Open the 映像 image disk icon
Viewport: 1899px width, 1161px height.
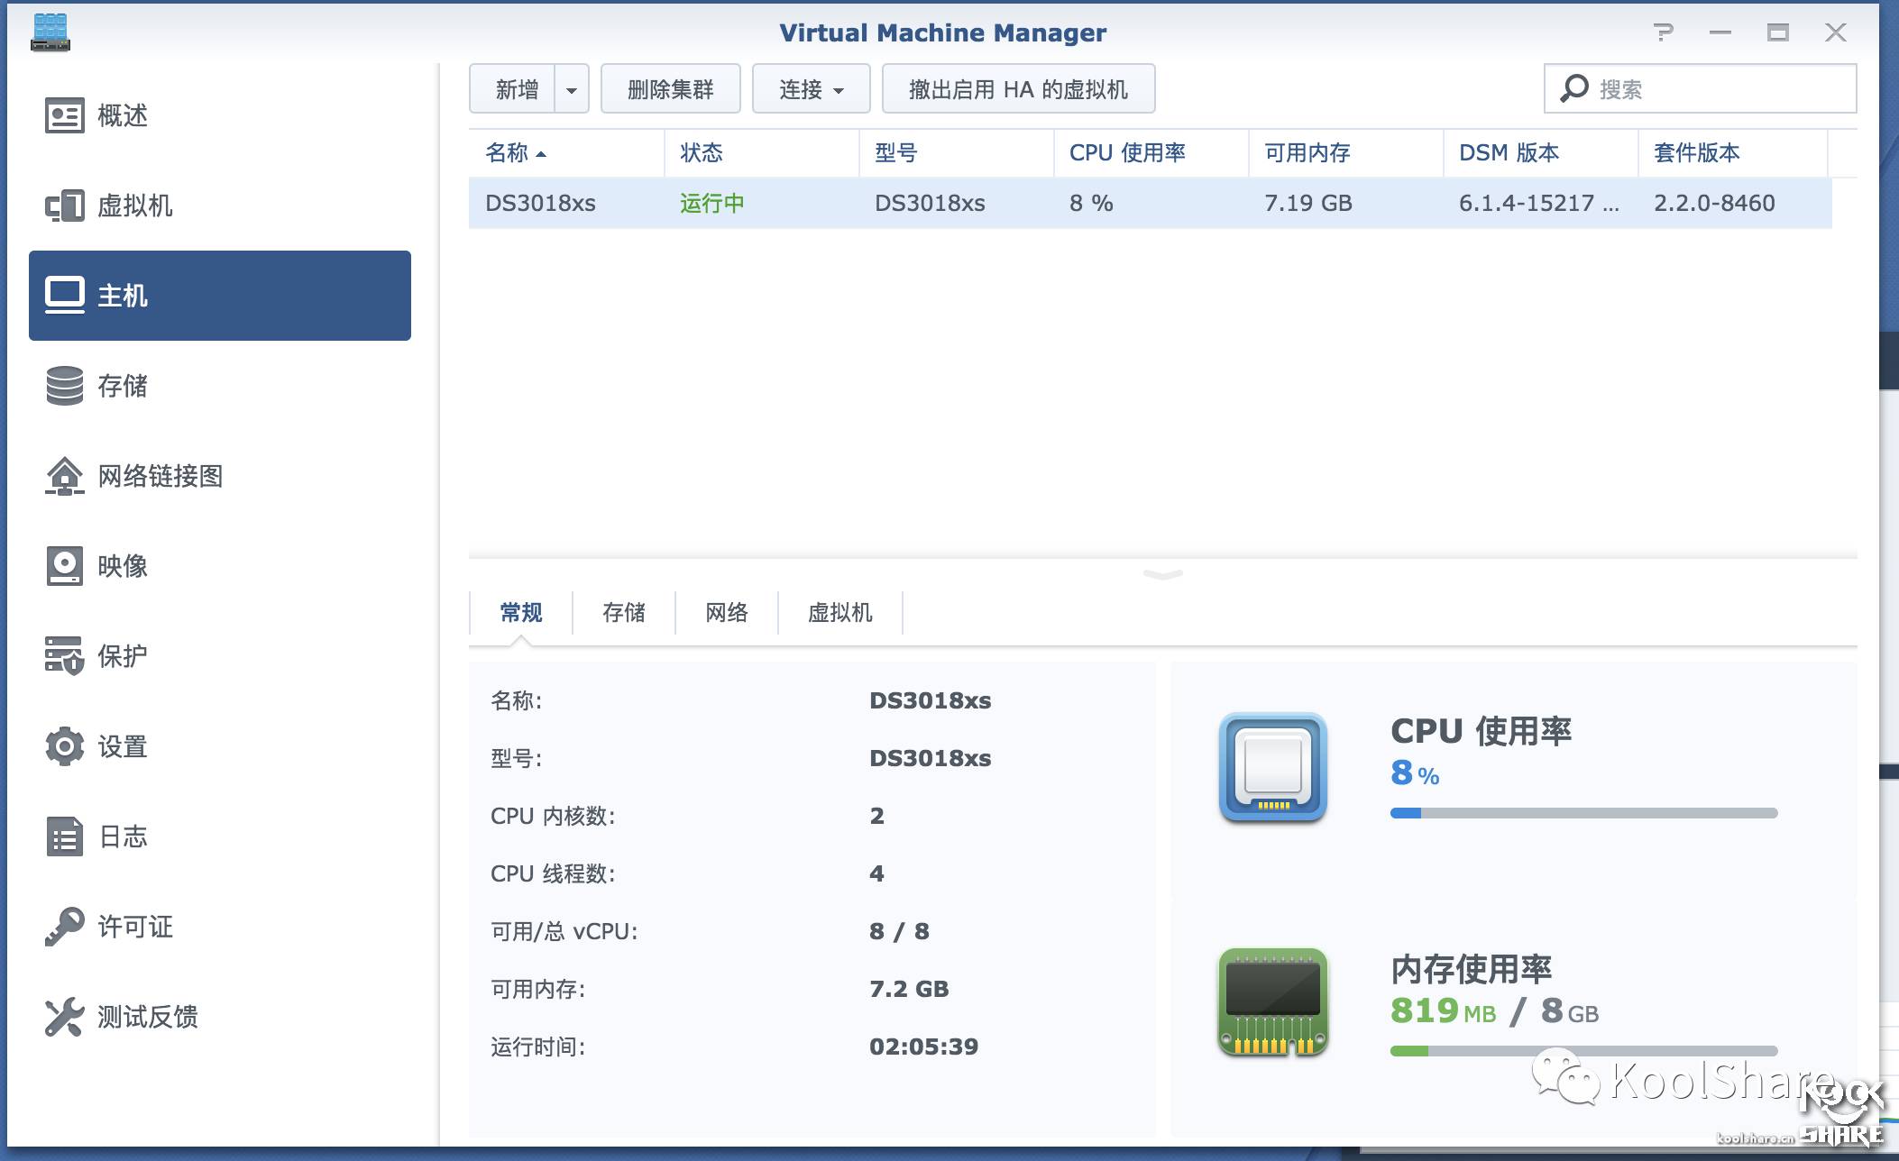click(64, 566)
